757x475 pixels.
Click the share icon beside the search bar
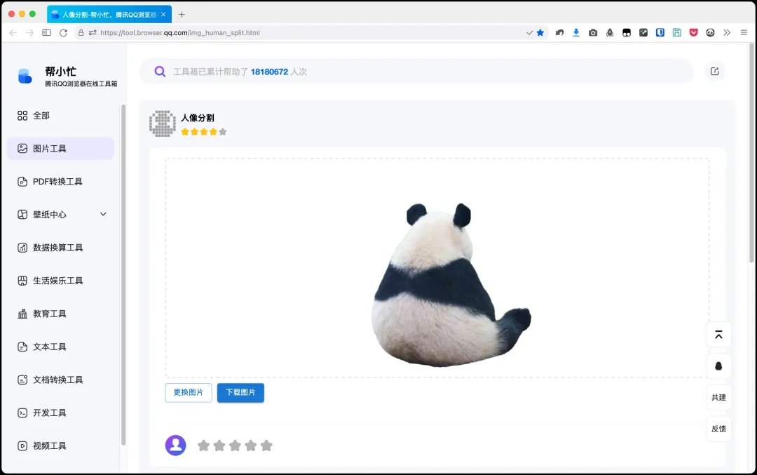714,72
